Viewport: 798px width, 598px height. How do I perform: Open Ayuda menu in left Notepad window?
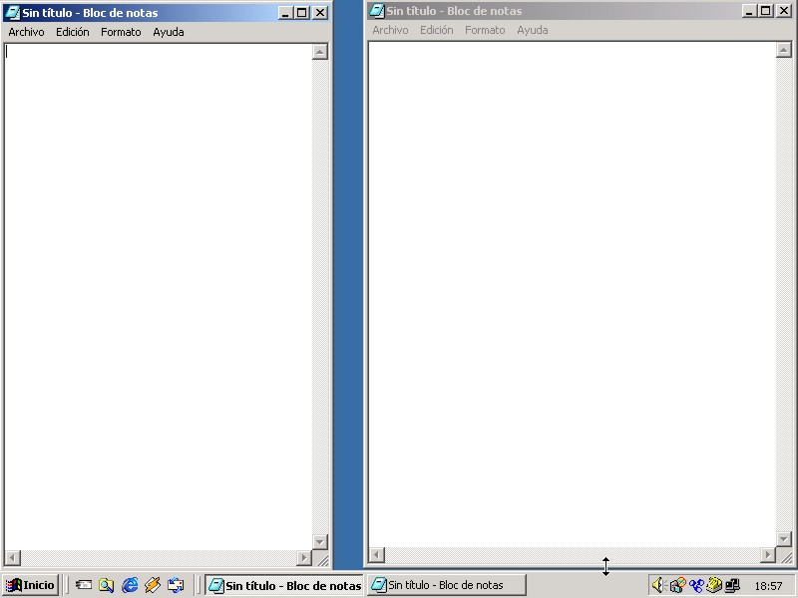(169, 32)
